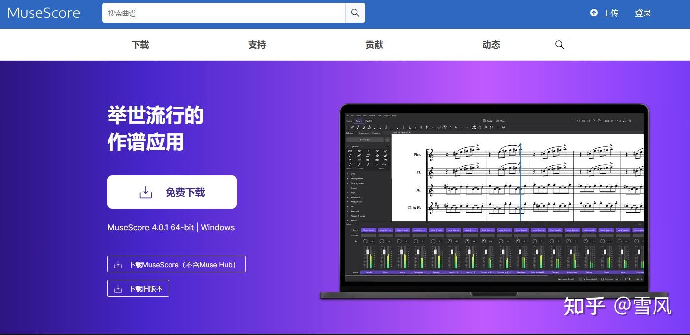Viewport: 690px width, 335px height.
Task: Toggle the note input pencil icon in the toolbar
Action: [x=352, y=127]
